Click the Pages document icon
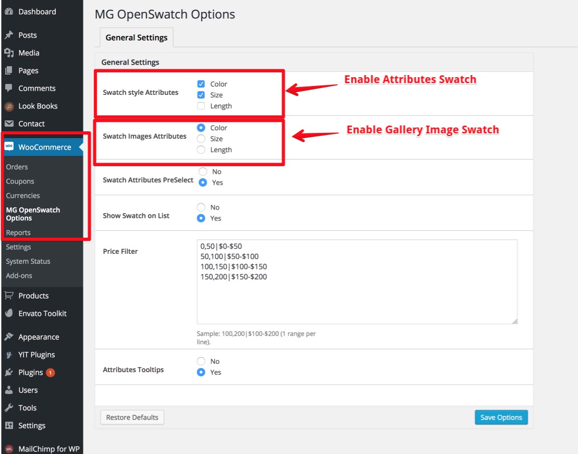Viewport: 578px width, 454px height. pyautogui.click(x=9, y=70)
